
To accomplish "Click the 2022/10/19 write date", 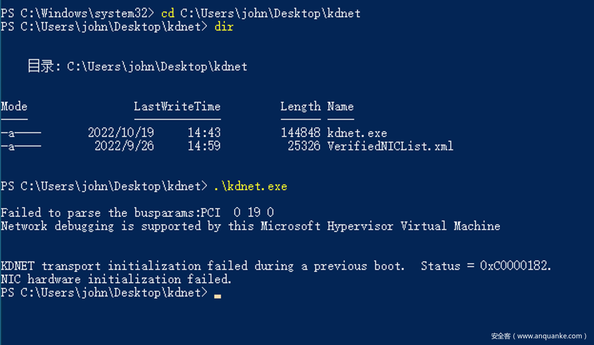I will click(121, 133).
